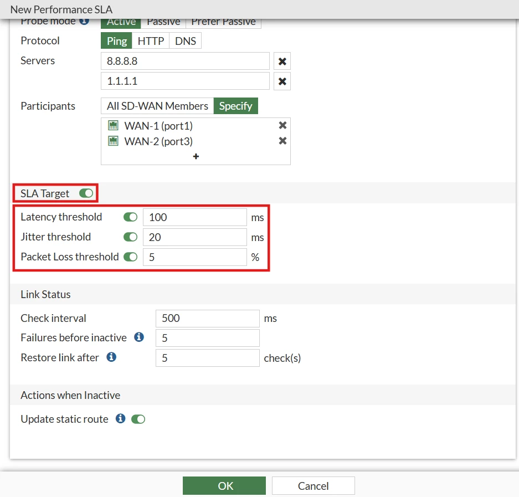The image size is (519, 497).
Task: Edit the 1.1.1.1 server field
Action: [x=185, y=81]
